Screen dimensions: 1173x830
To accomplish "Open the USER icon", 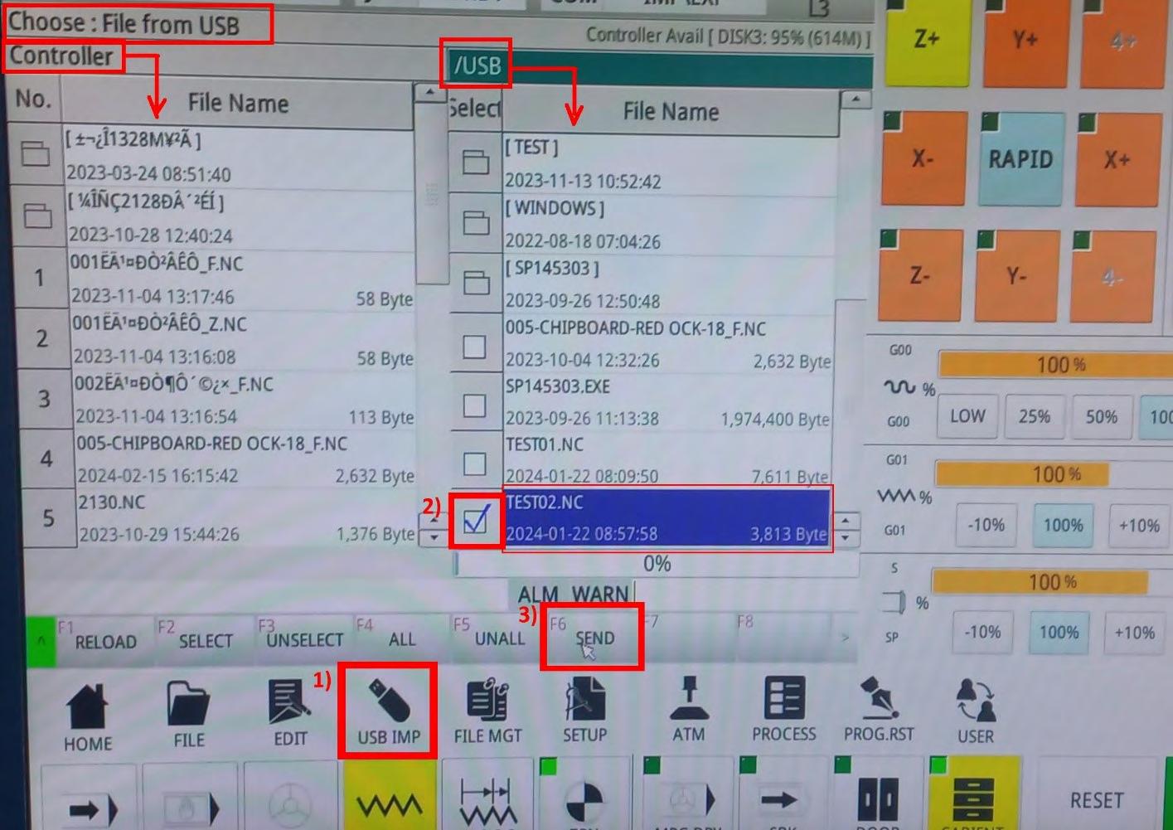I will click(976, 711).
